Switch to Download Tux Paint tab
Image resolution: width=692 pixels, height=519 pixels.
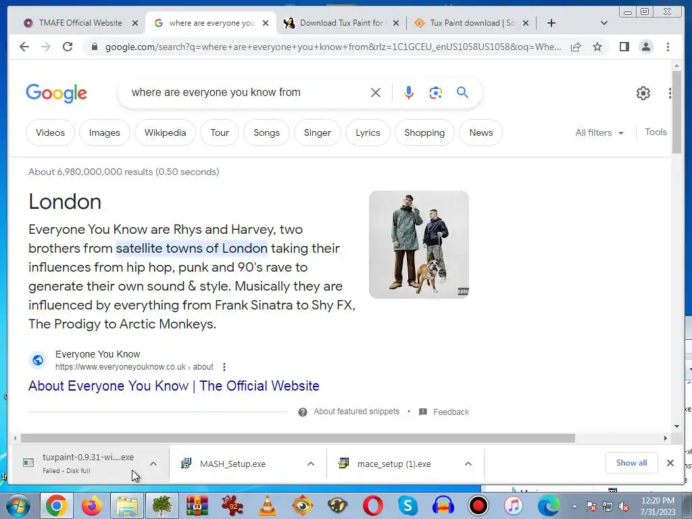341,23
